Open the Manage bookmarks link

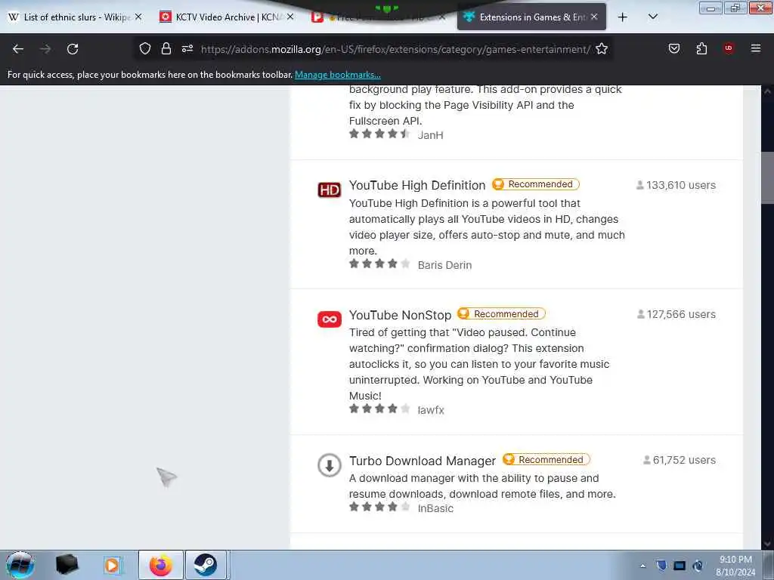(338, 75)
